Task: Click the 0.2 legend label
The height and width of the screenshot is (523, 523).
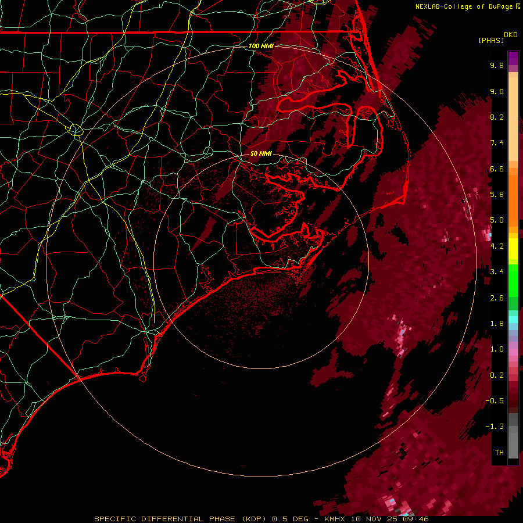Action: pyautogui.click(x=497, y=375)
